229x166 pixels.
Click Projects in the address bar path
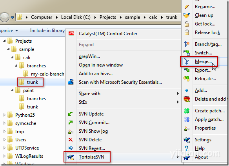[x=108, y=17]
